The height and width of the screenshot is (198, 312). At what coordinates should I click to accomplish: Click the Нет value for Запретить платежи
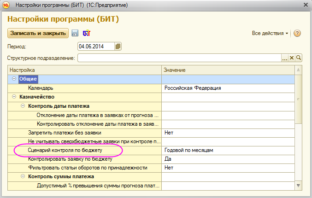(x=228, y=133)
